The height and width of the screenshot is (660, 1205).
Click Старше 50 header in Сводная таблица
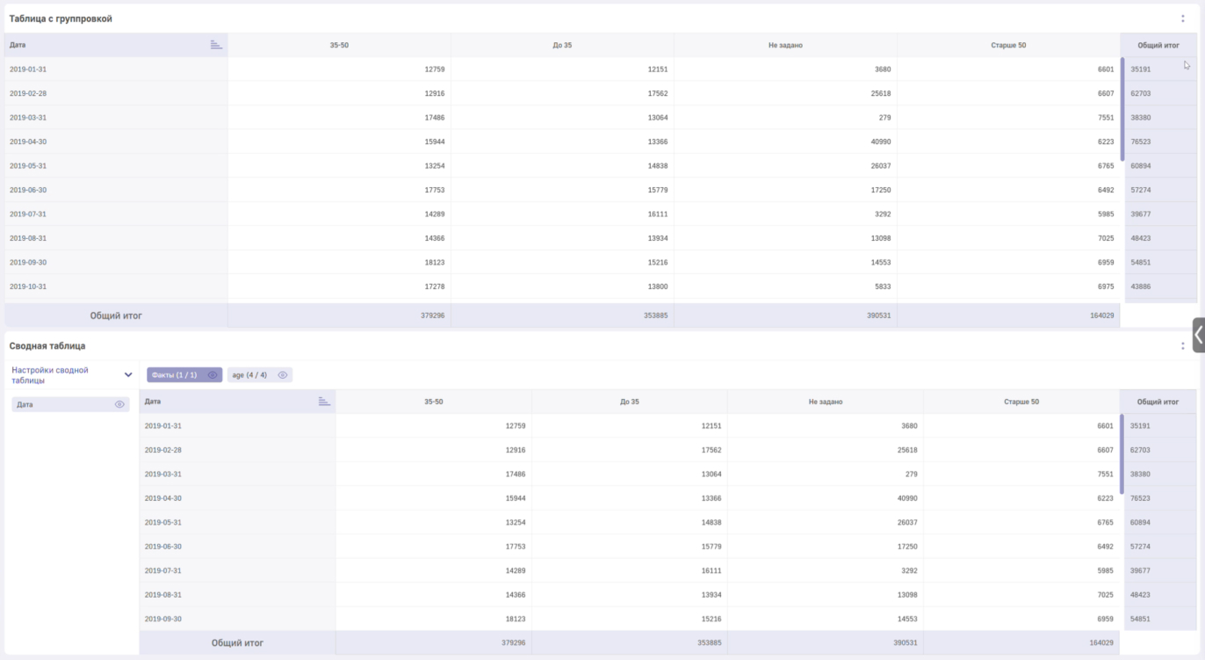coord(1021,402)
